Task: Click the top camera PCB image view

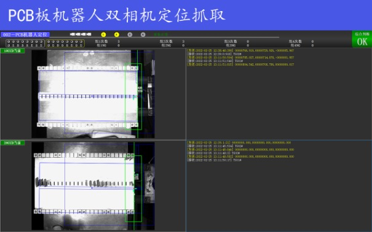Action: [x=93, y=94]
